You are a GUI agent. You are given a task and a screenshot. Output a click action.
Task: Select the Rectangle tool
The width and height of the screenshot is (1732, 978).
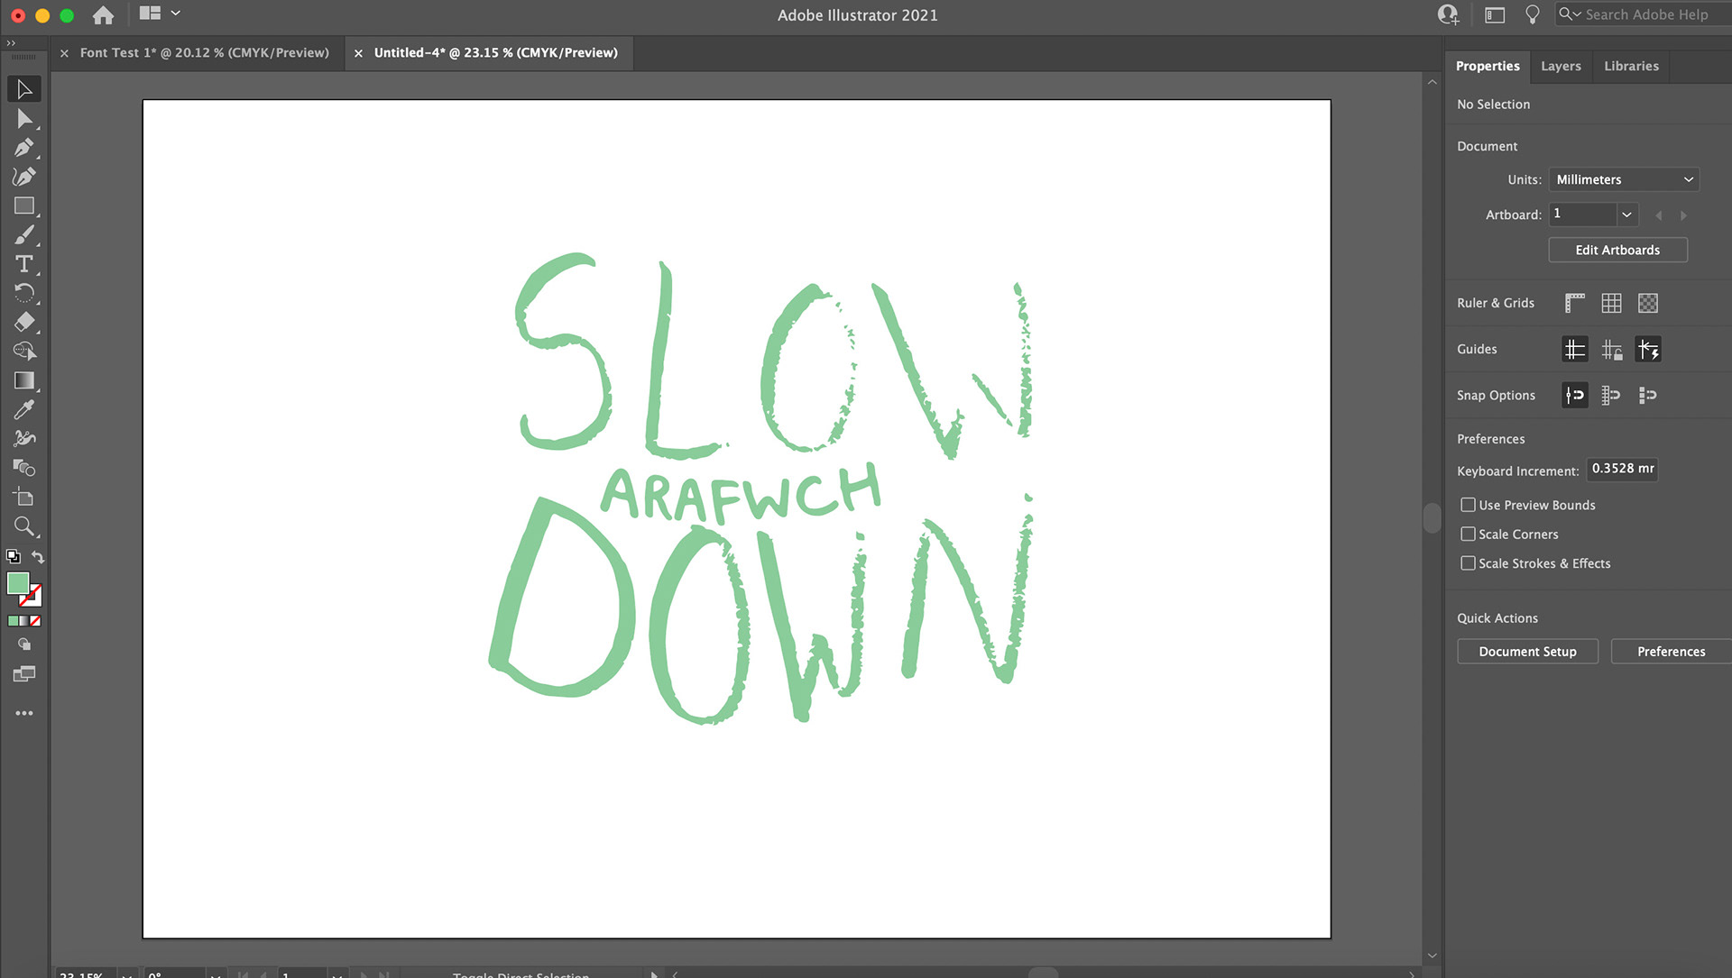point(24,206)
